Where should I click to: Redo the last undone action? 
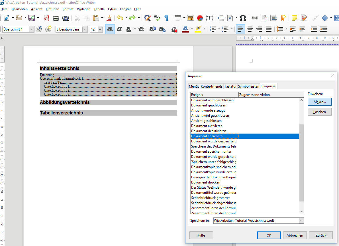tap(132, 18)
